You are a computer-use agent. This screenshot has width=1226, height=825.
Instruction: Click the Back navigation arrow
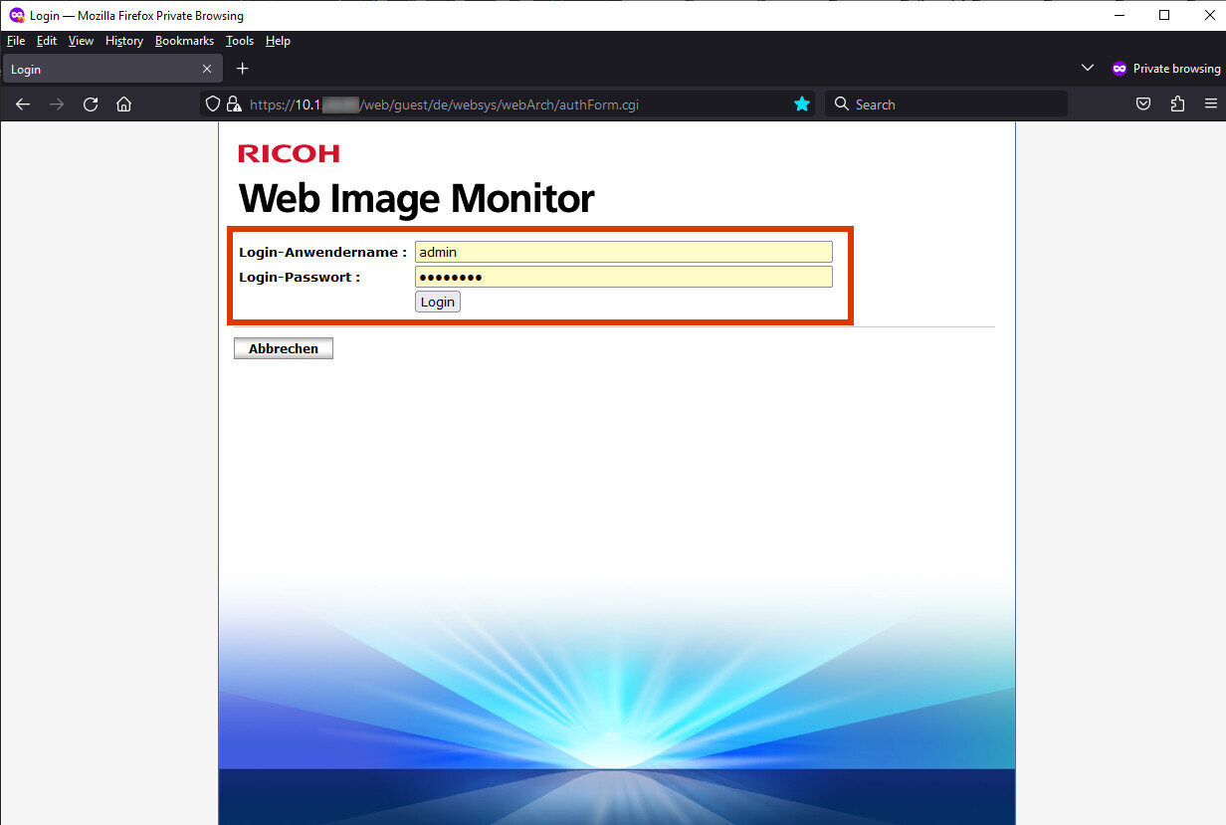pyautogui.click(x=23, y=104)
